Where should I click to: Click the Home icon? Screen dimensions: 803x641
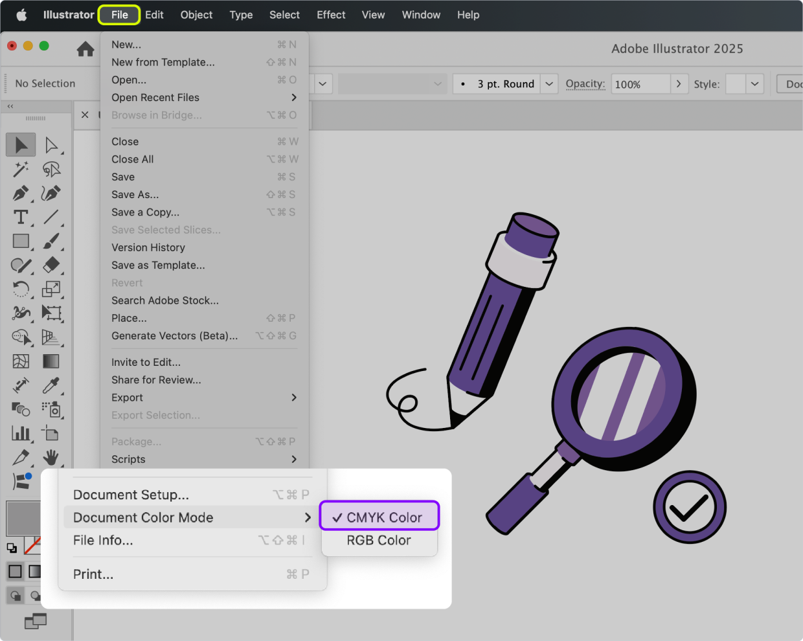pos(85,49)
